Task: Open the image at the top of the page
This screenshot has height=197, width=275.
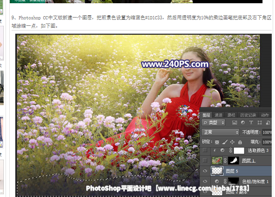Action: [x=136, y=1]
